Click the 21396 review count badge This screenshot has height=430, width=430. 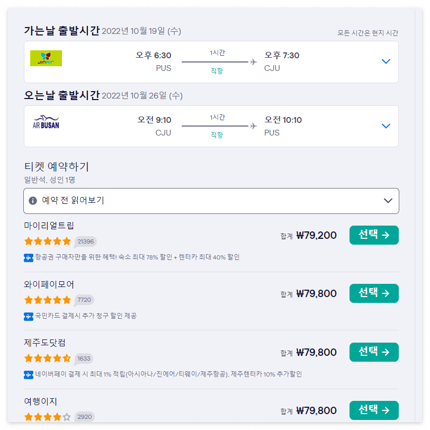[85, 241]
